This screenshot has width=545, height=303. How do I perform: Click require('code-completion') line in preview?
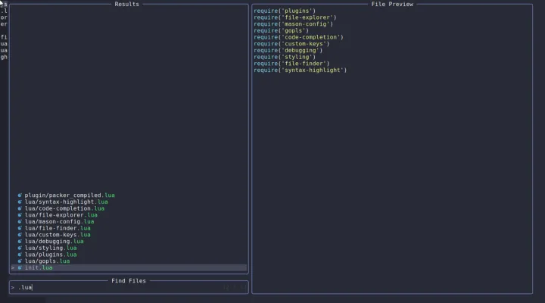[298, 37]
